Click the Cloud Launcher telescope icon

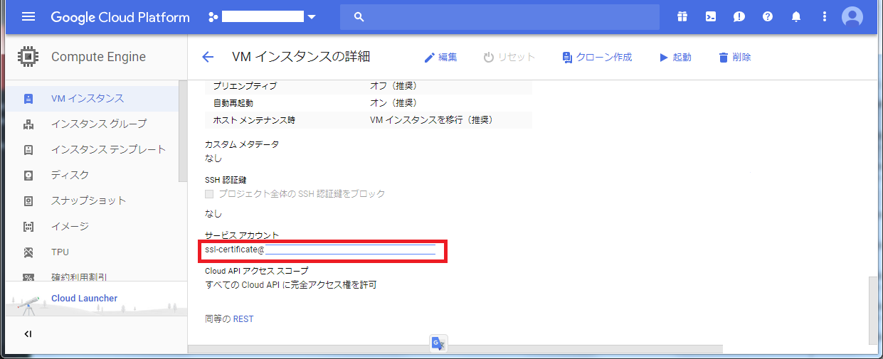(x=28, y=305)
